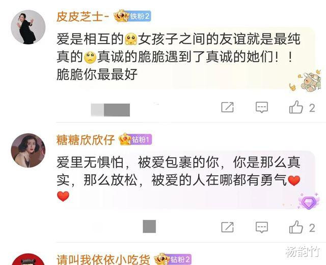This screenshot has width=326, height=265.
Task: Forward the 糖糖欣欣仔 comment
Action: 228,227
